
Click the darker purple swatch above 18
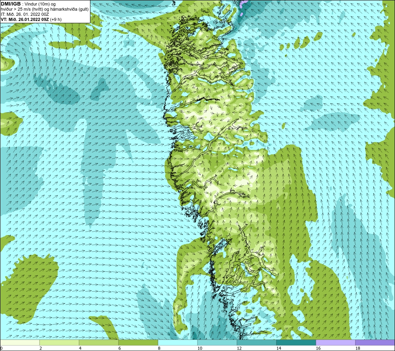[375, 342]
